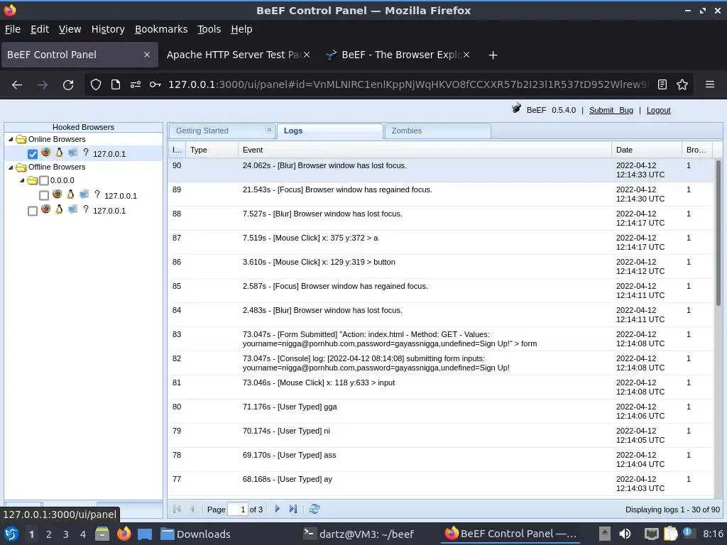Open the Firefox hamburger menu
The image size is (727, 545).
click(709, 84)
